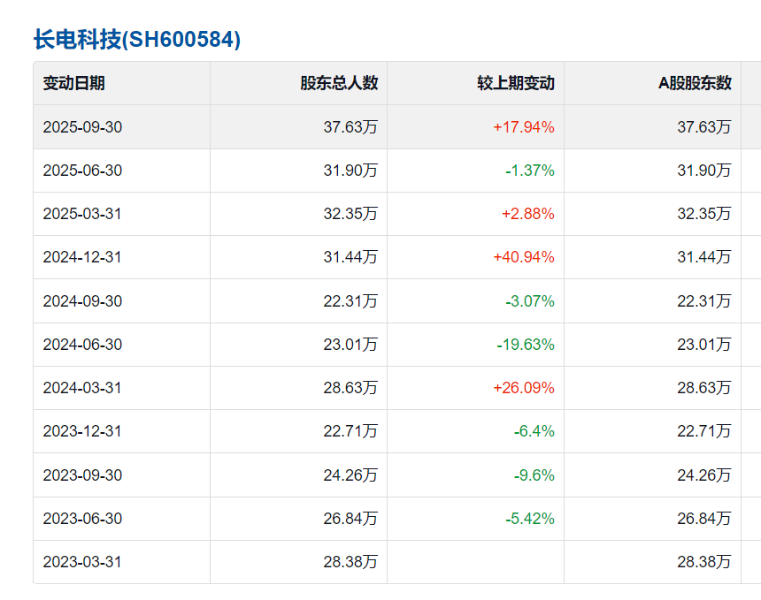This screenshot has width=761, height=600.
Task: Click A股股东数 value in 2024-09-30 row
Action: click(x=704, y=301)
